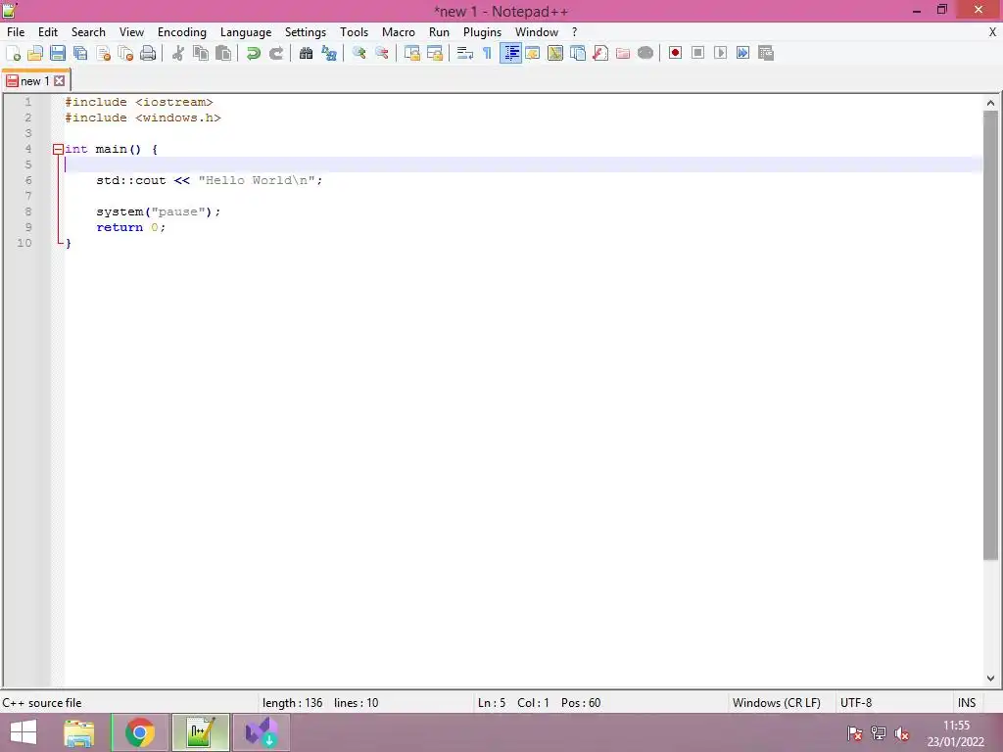Open the View menu
The height and width of the screenshot is (752, 1003).
point(132,32)
